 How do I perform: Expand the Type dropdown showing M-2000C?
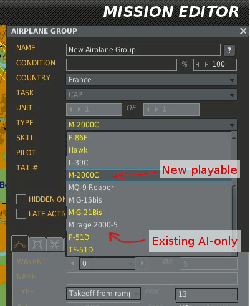point(151,125)
